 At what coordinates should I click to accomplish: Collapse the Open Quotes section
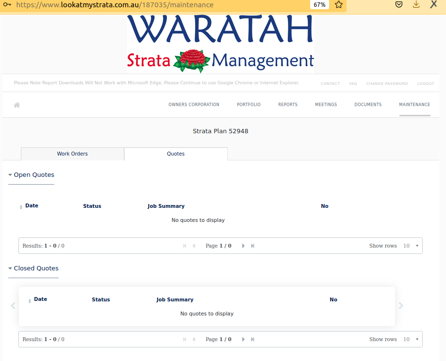click(x=31, y=174)
